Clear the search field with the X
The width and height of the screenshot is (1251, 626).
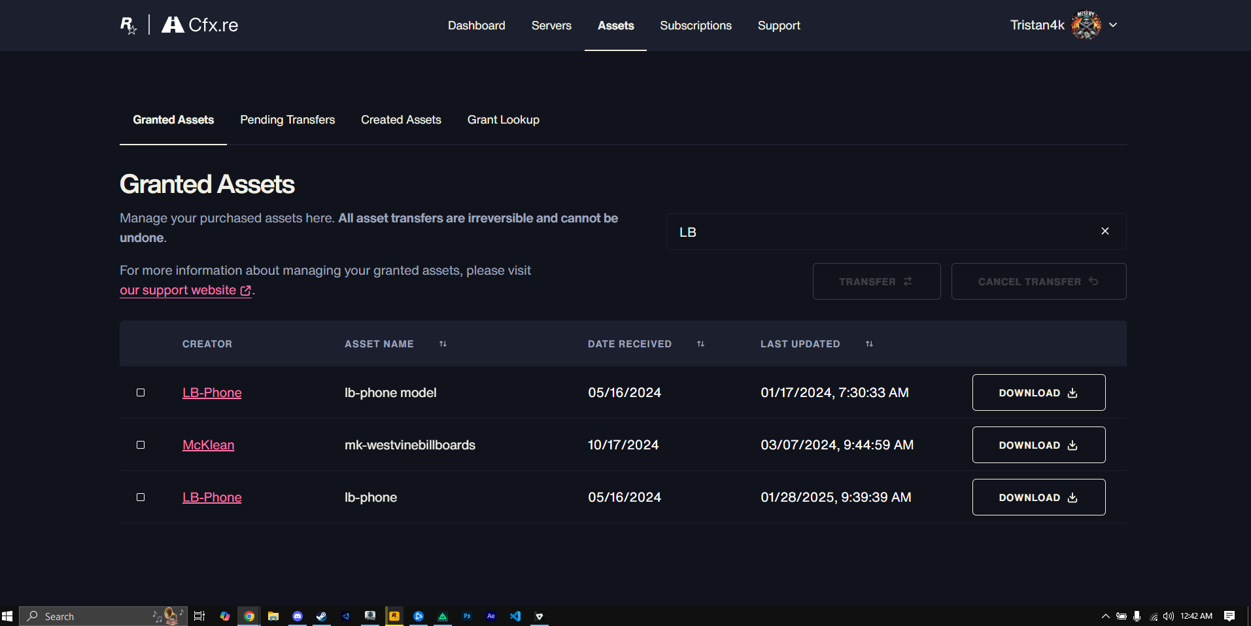1105,231
